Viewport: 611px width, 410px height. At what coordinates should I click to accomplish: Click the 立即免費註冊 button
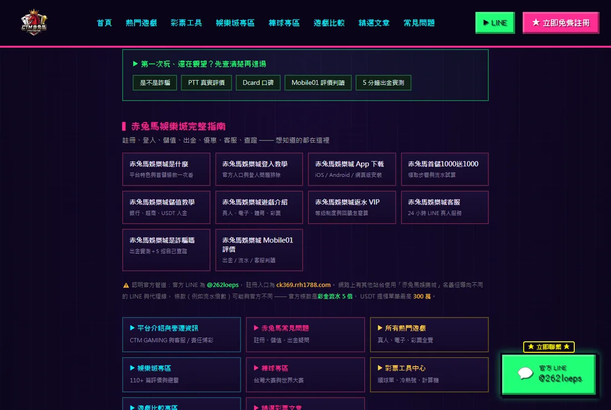click(561, 23)
